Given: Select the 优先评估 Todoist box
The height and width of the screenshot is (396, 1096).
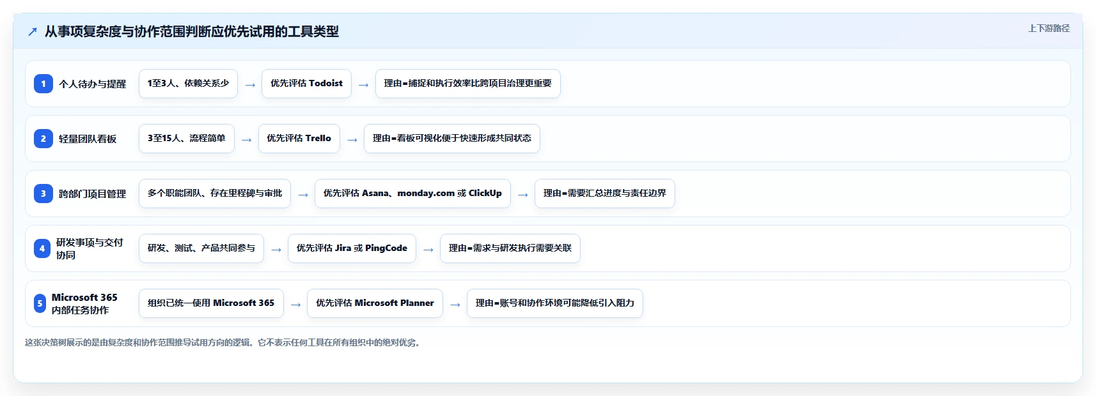Looking at the screenshot, I should 306,84.
